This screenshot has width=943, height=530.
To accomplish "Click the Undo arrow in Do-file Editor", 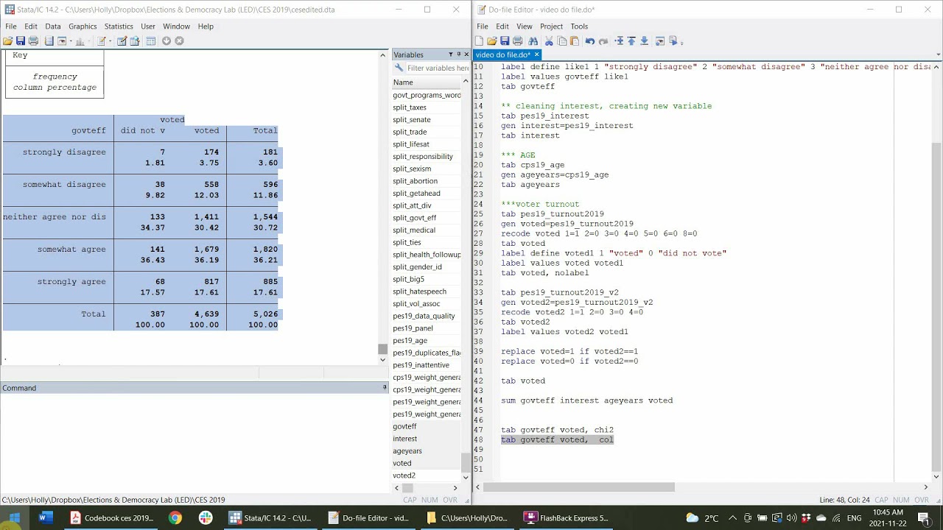I will (590, 41).
